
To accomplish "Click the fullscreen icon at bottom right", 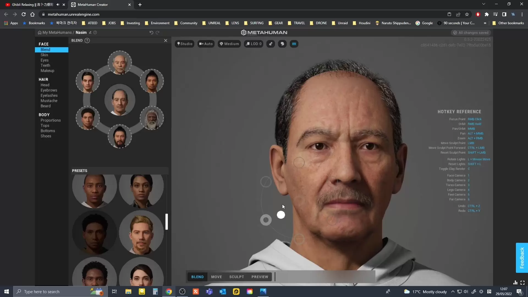I will (522, 282).
